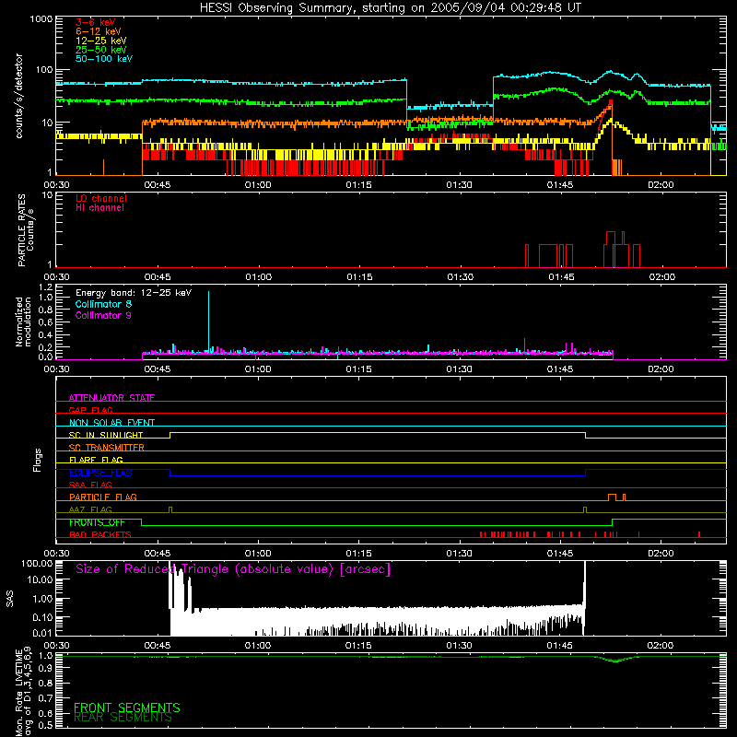This screenshot has height=737, width=737.
Task: Click the FRONTS OFF flag label
Action: click(97, 522)
